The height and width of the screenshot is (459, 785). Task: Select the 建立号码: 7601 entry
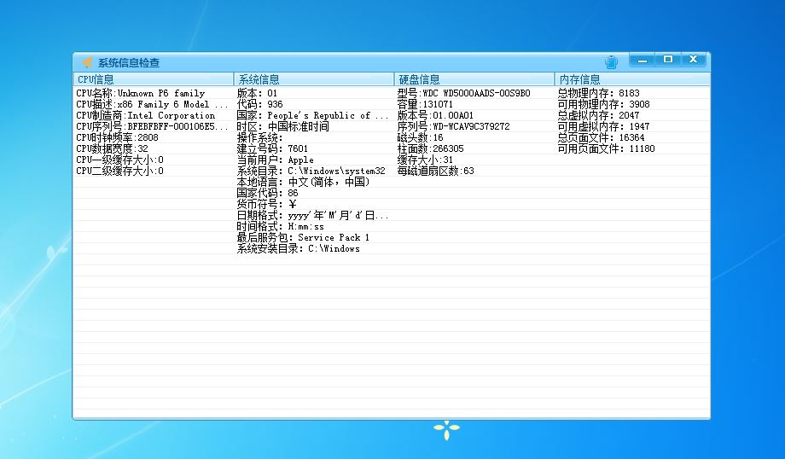pos(272,148)
